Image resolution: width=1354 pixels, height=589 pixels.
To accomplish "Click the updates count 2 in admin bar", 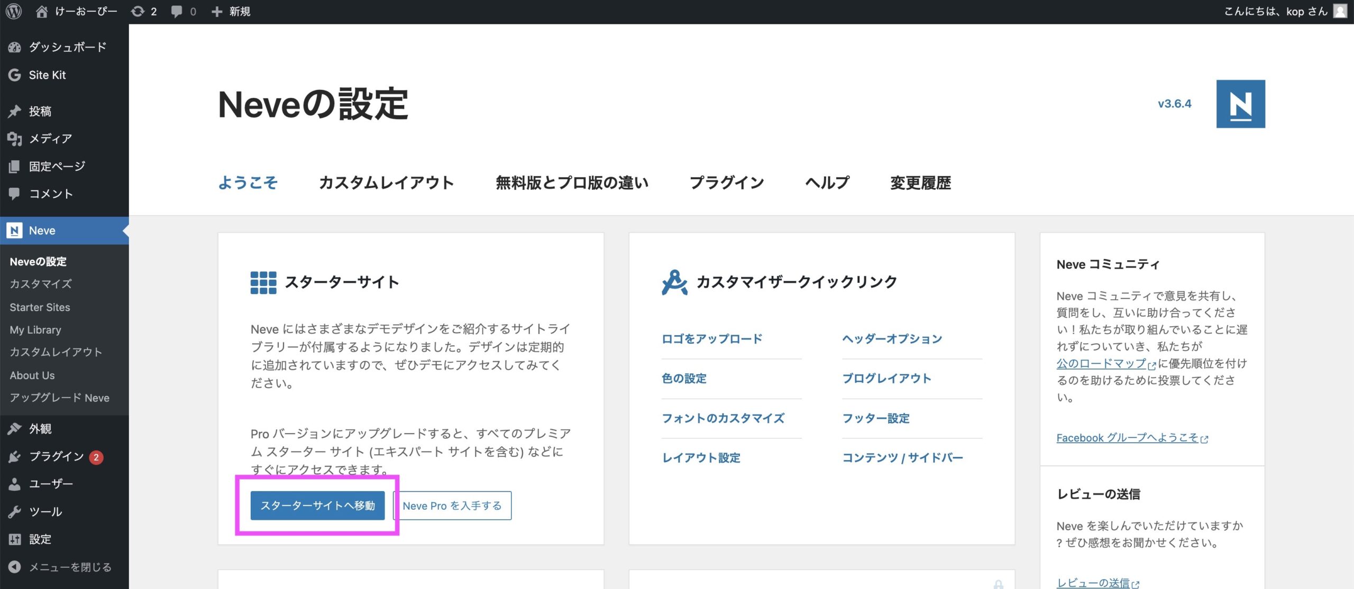I will [x=153, y=11].
